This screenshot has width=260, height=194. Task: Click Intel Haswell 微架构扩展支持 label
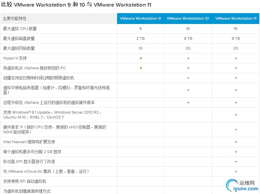[29, 142]
